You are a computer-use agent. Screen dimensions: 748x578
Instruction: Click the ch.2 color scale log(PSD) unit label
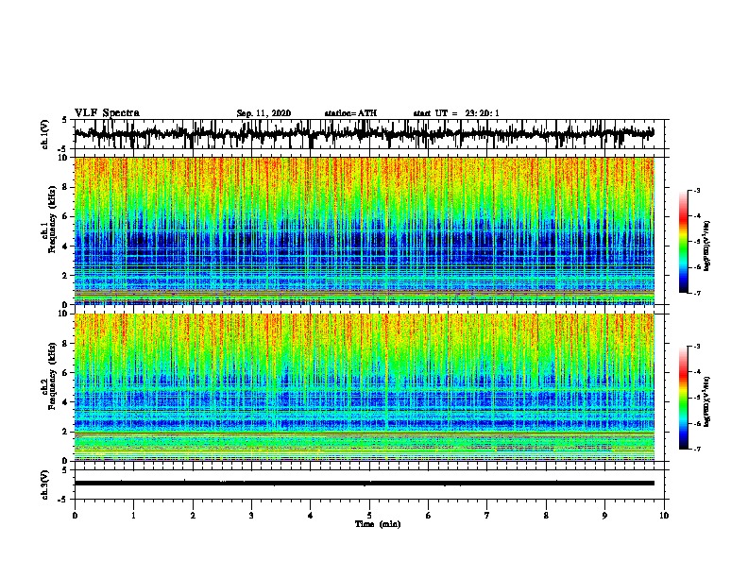click(706, 401)
